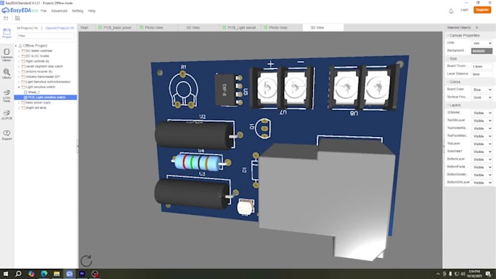Screen dimensions: 496x279
Task: Open the Advanced menu
Action: point(59,11)
